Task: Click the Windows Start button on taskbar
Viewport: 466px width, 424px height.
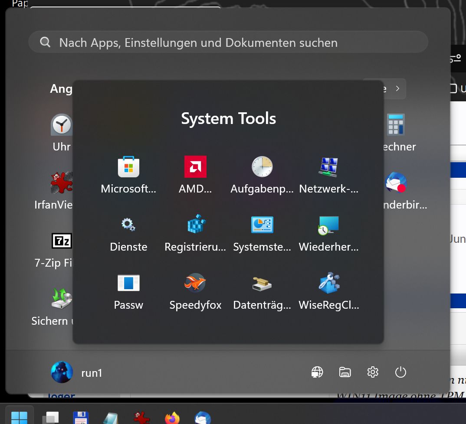Action: 20,417
